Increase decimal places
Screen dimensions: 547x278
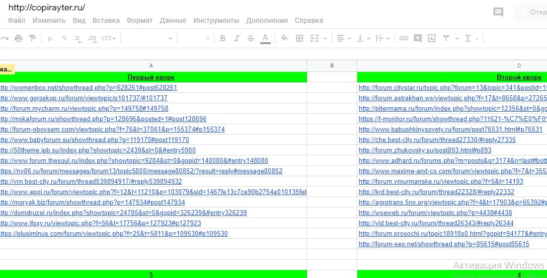point(92,39)
